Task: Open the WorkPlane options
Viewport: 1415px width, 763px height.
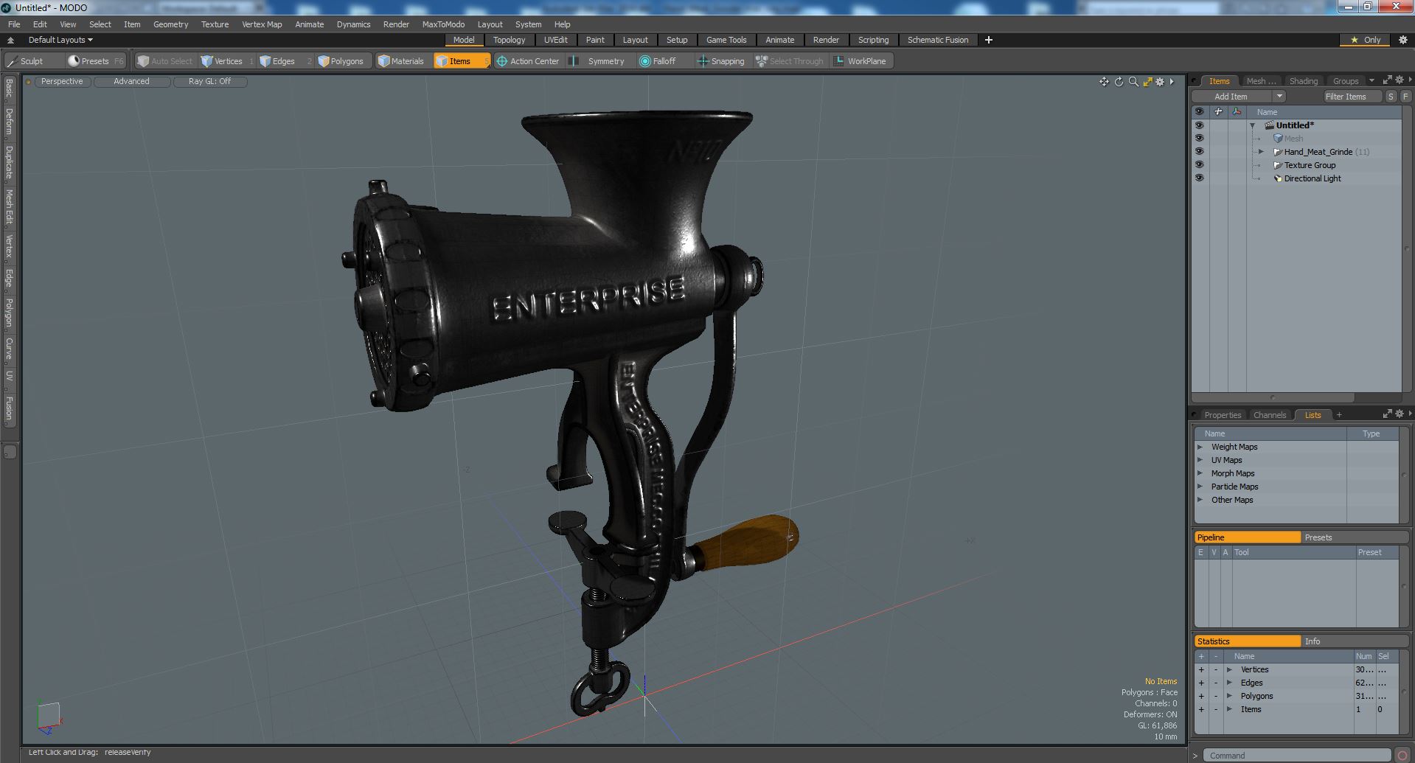Action: coord(860,61)
